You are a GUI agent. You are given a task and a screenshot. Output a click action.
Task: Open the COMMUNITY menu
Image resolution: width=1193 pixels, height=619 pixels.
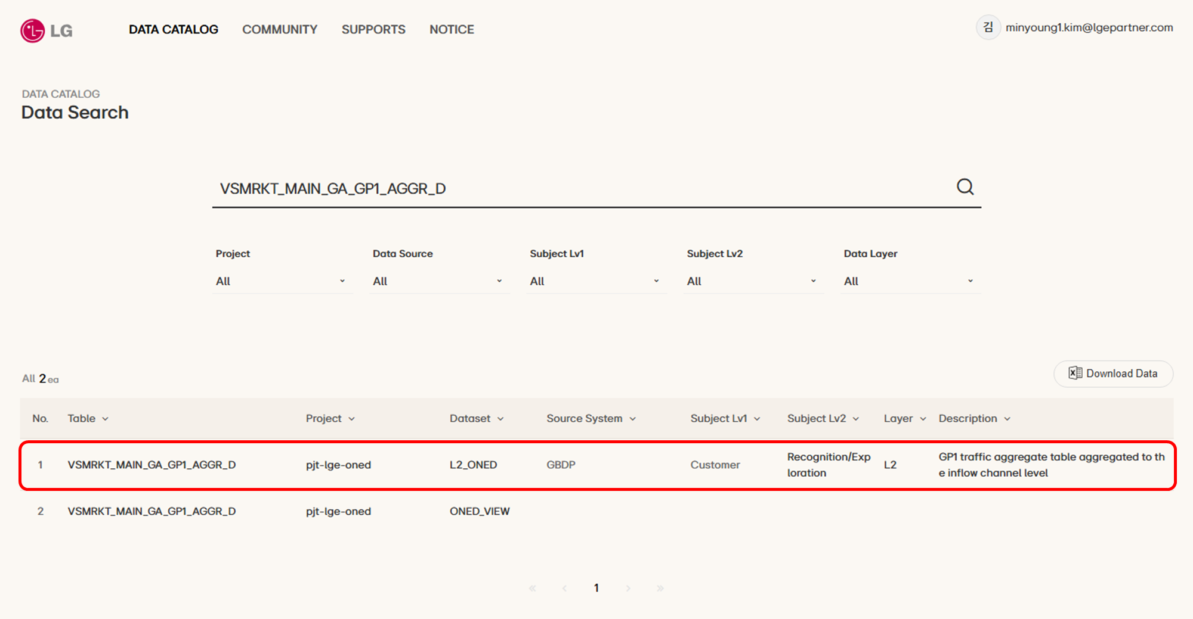279,29
